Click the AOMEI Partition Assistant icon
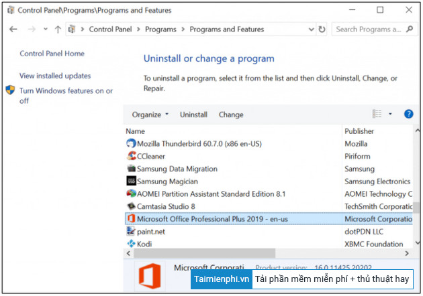Screen dimensions: 423x296 coord(132,194)
